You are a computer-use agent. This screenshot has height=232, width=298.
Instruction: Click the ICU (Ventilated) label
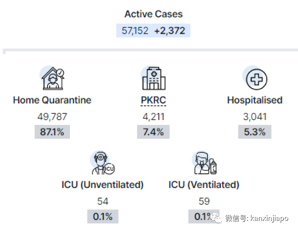(x=204, y=185)
